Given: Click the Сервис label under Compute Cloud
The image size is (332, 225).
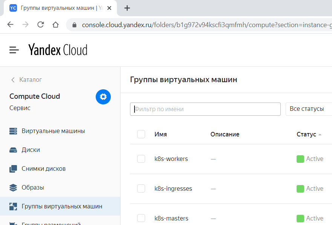Looking at the screenshot, I should (x=20, y=108).
